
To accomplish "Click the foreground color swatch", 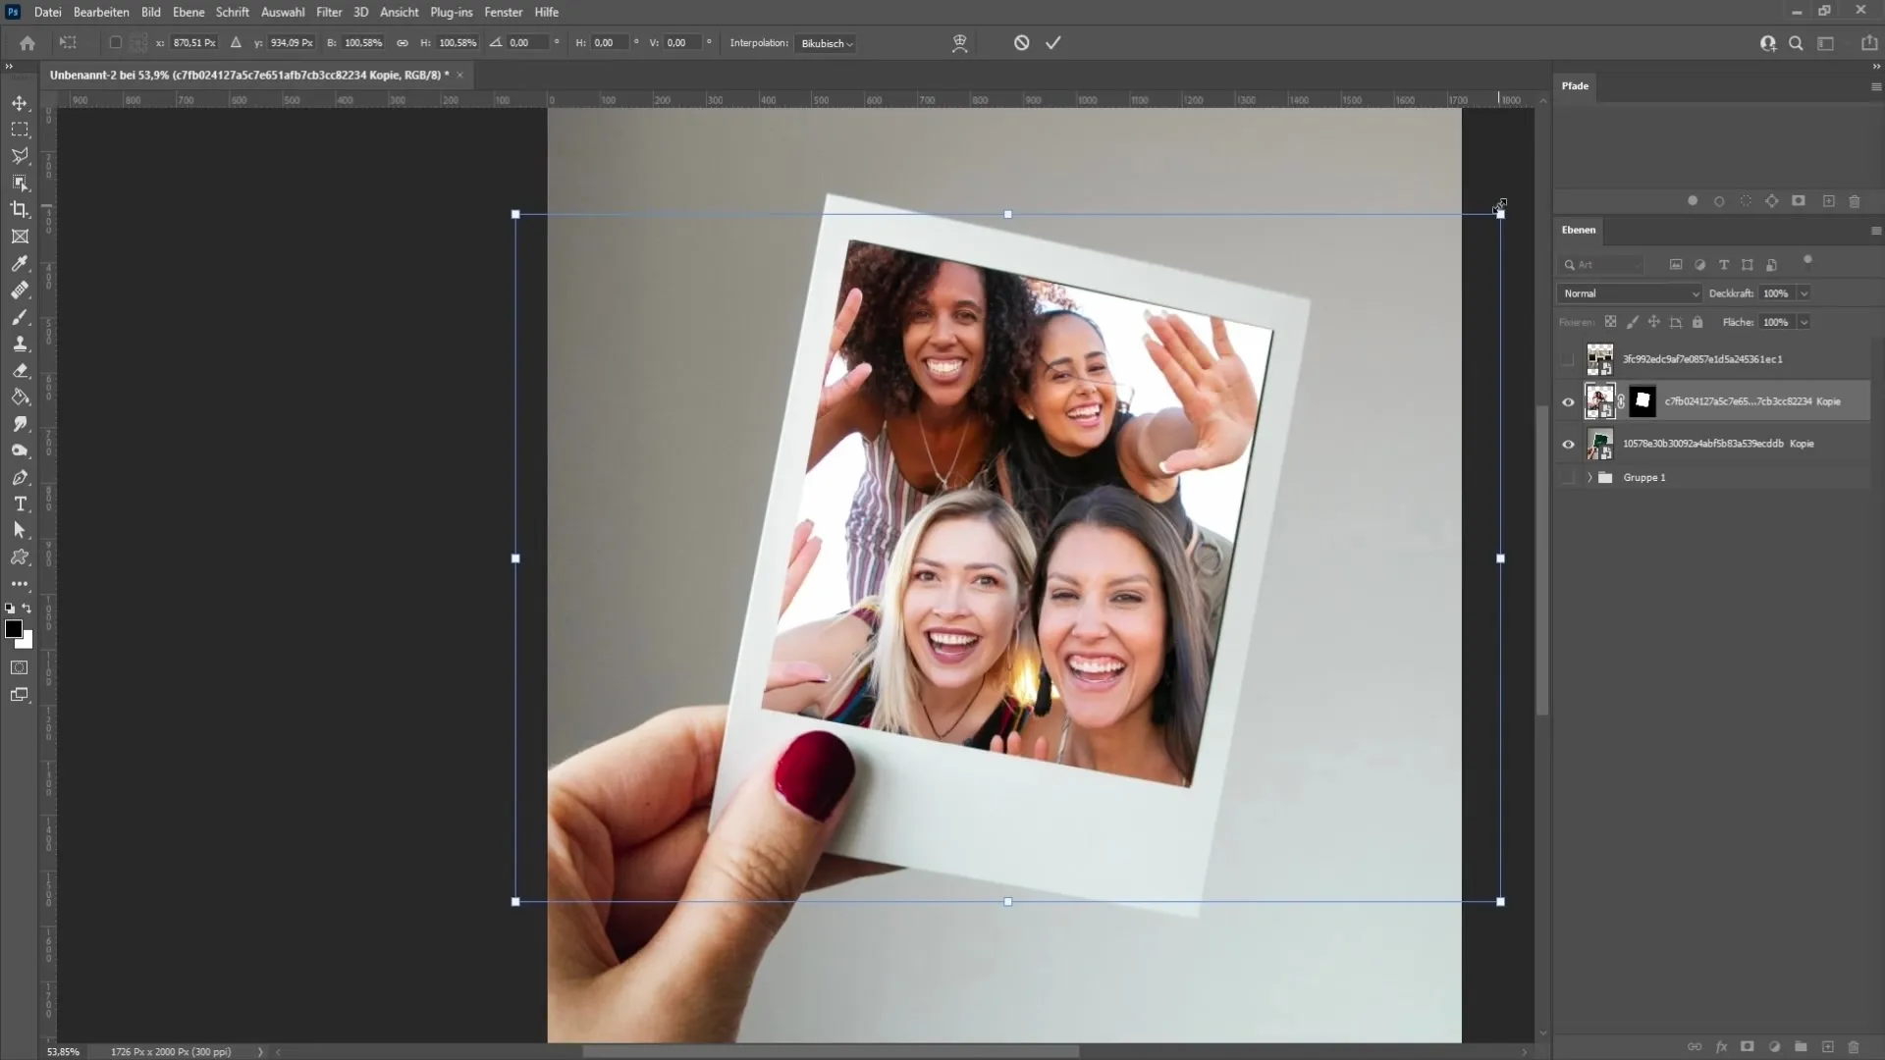I will [x=13, y=629].
